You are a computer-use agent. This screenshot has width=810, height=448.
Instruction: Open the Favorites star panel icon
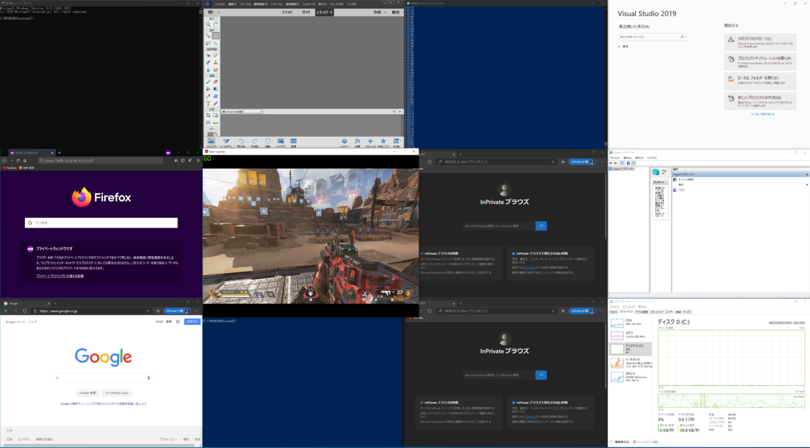(383, 141)
